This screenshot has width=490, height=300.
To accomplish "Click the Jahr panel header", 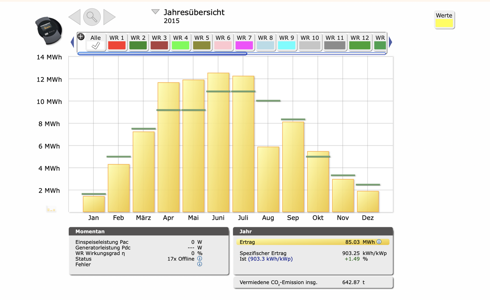I will [x=313, y=231].
